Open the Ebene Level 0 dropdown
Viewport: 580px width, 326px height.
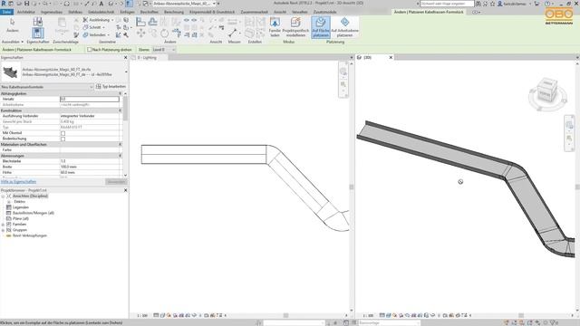point(164,50)
